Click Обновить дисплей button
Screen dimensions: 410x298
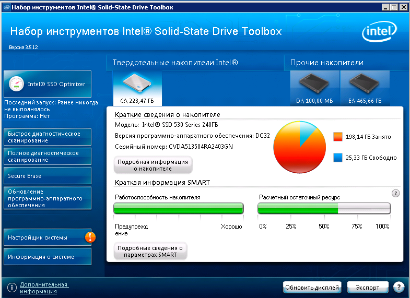312,287
